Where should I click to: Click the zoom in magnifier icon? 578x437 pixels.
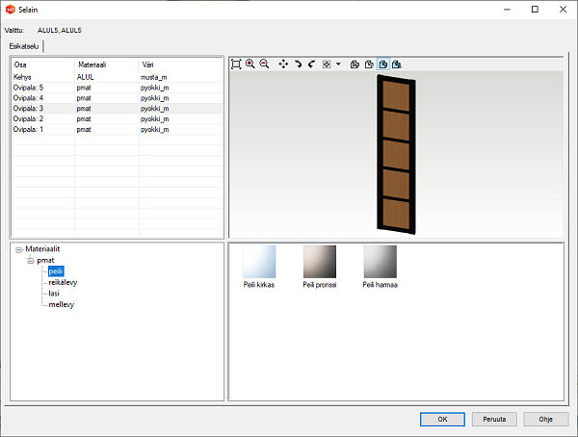click(x=250, y=64)
